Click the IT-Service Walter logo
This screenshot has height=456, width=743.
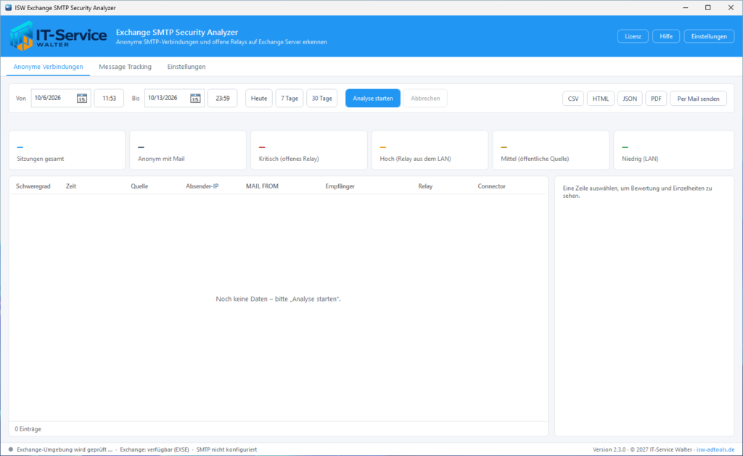[58, 36]
